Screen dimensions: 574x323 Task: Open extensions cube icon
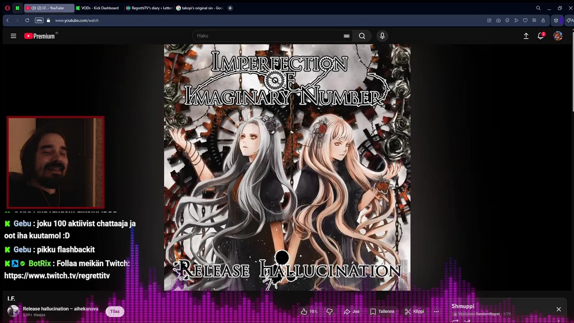(x=556, y=20)
